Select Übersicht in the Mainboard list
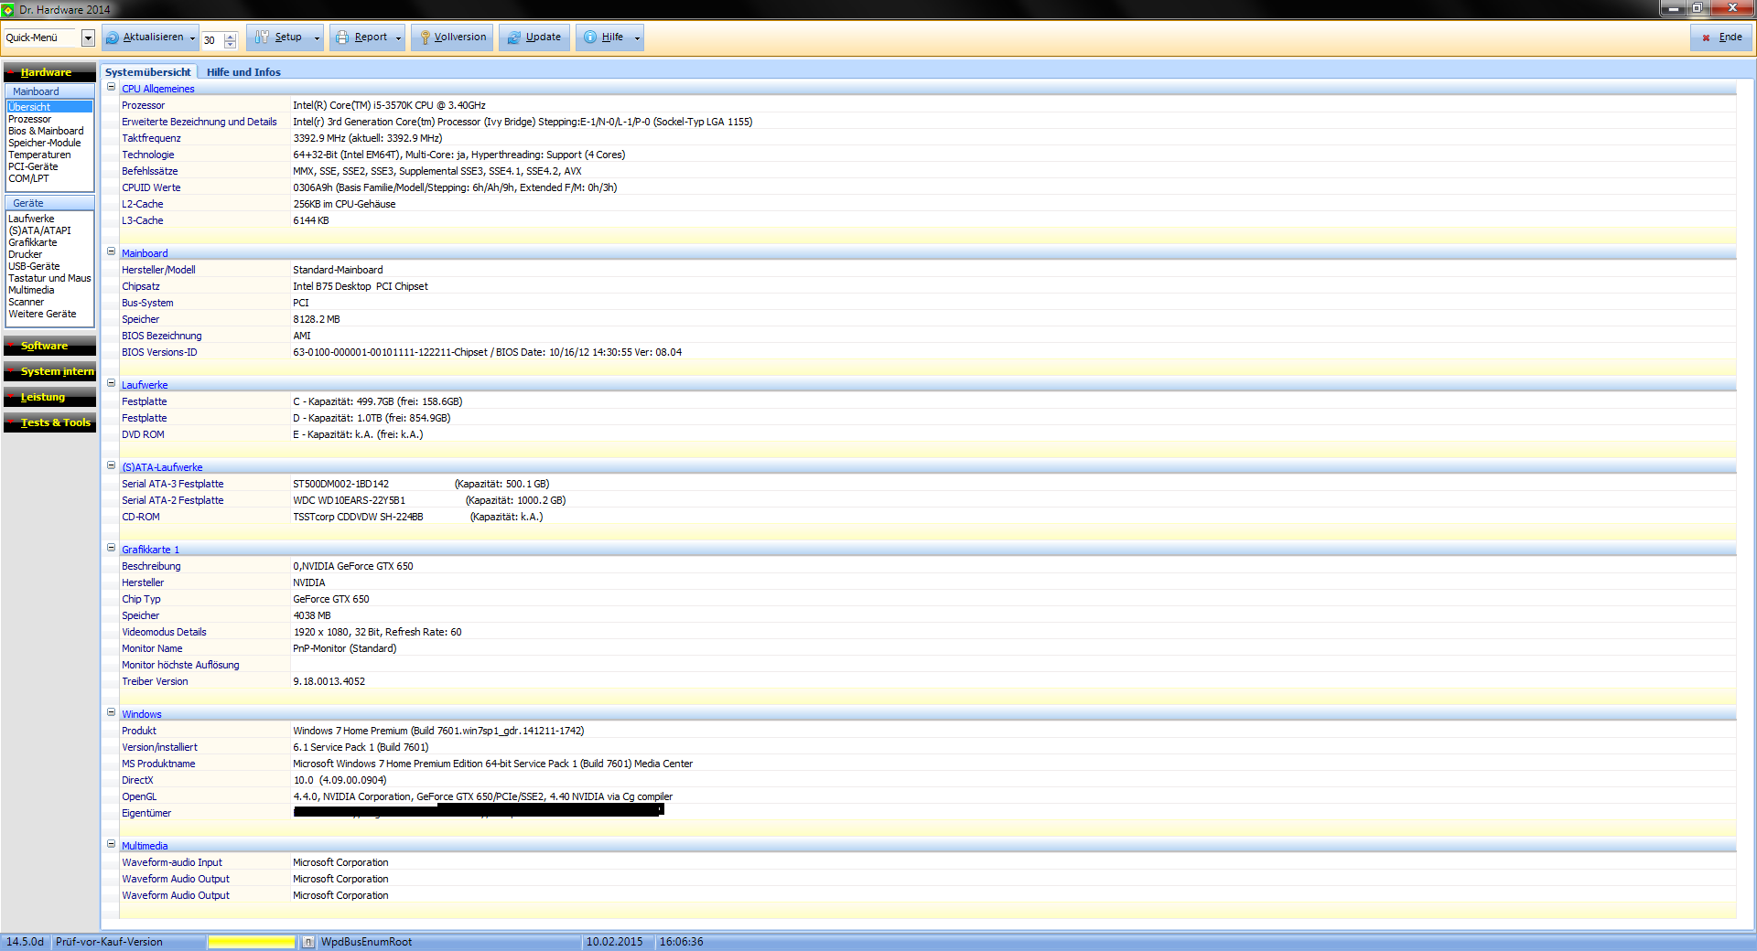Screen dimensions: 1757x951 [49, 107]
